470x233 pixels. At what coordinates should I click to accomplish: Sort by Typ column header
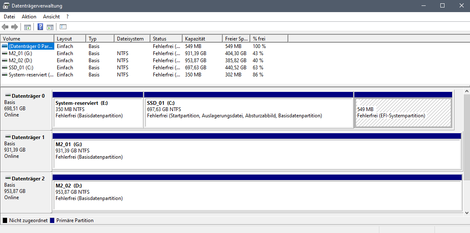coord(100,39)
